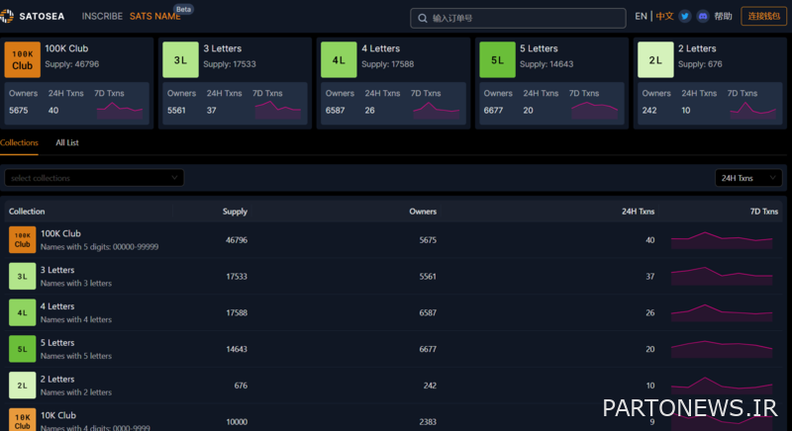The height and width of the screenshot is (431, 792).
Task: Sort by Owners column header
Action: click(423, 212)
